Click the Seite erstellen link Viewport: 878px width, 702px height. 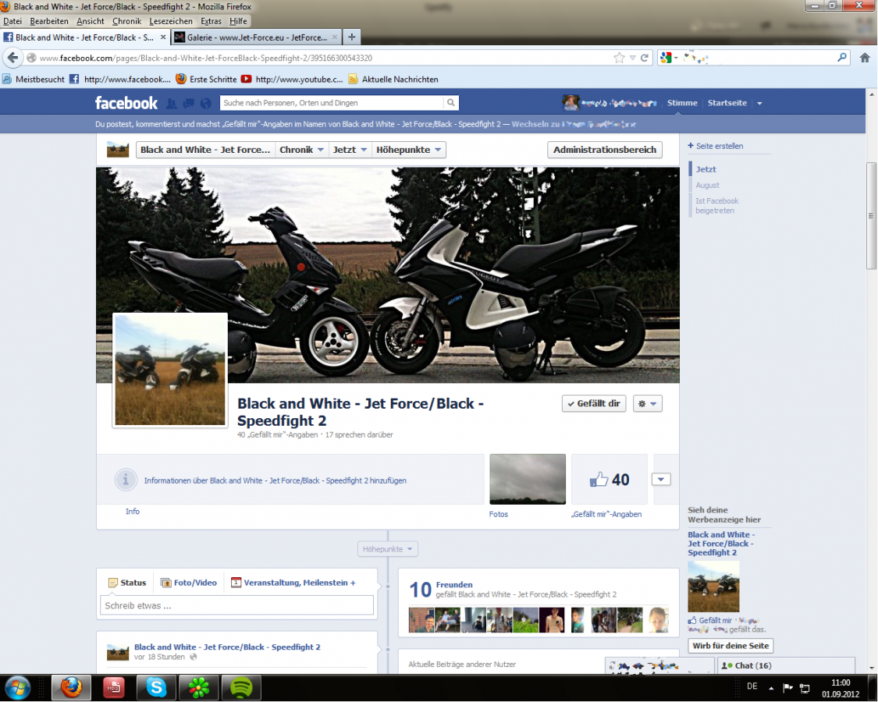point(716,146)
